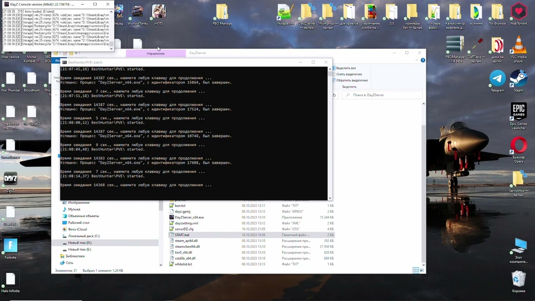Viewport: 535px width, 301px height.
Task: Open the !Workshop shortcut folder on desktop
Action: click(328, 17)
